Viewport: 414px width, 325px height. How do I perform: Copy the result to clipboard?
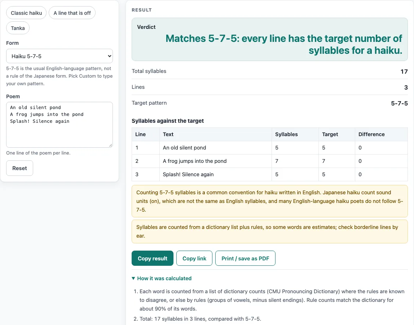[x=153, y=258]
